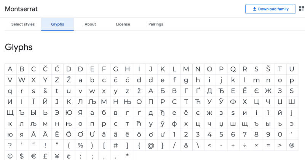Click the Montserrat font title
The image size is (305, 160).
tap(21, 9)
